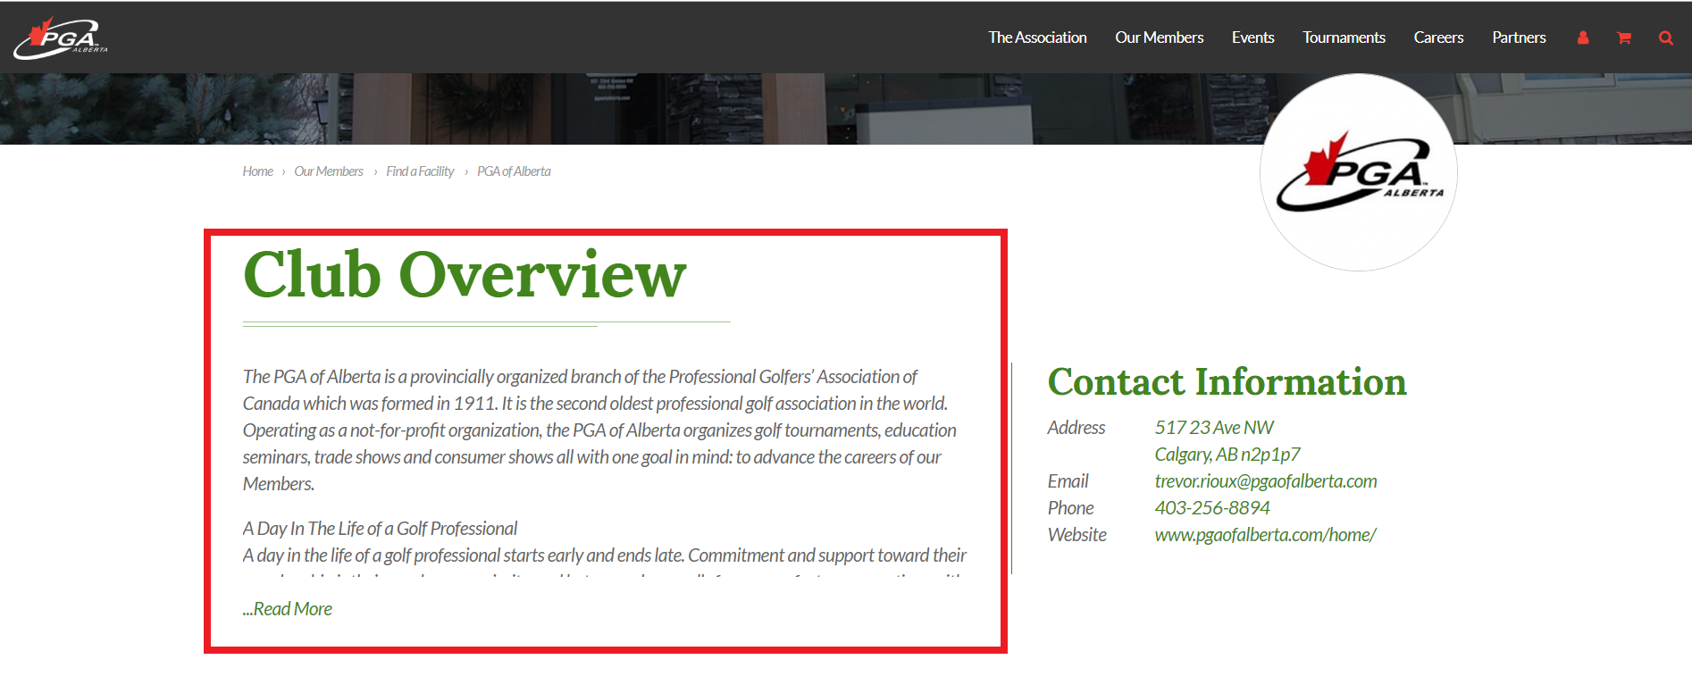The image size is (1692, 693).
Task: Expand club overview with Read More
Action: 289,609
